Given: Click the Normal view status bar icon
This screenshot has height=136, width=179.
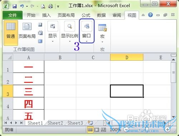Looking at the screenshot, I should 90,130.
